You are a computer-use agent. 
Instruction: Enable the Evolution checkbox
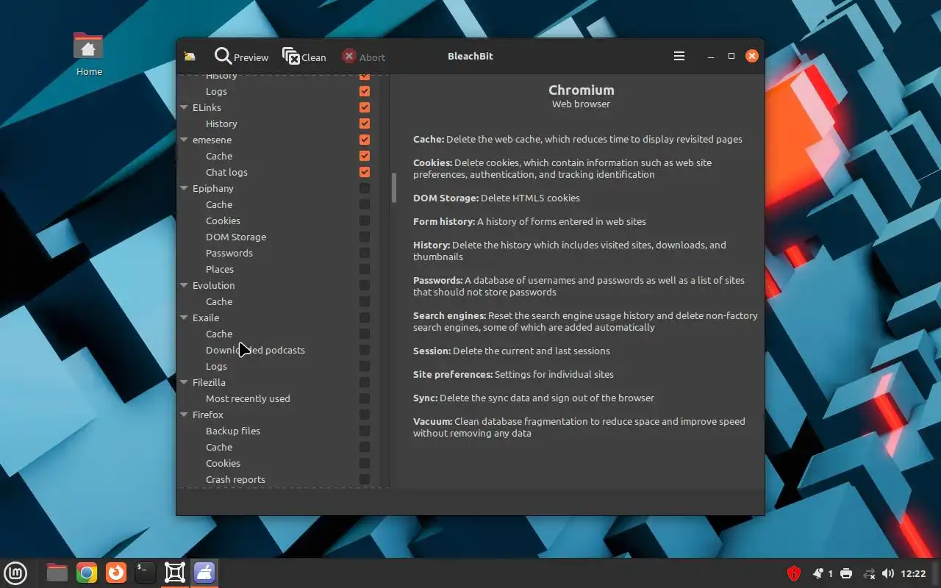click(x=365, y=285)
